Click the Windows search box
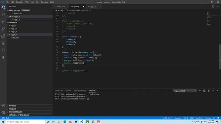Viewport: 221px width, 124px height. coord(25,122)
